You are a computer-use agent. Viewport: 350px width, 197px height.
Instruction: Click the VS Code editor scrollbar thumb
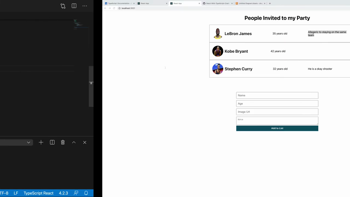91,86
